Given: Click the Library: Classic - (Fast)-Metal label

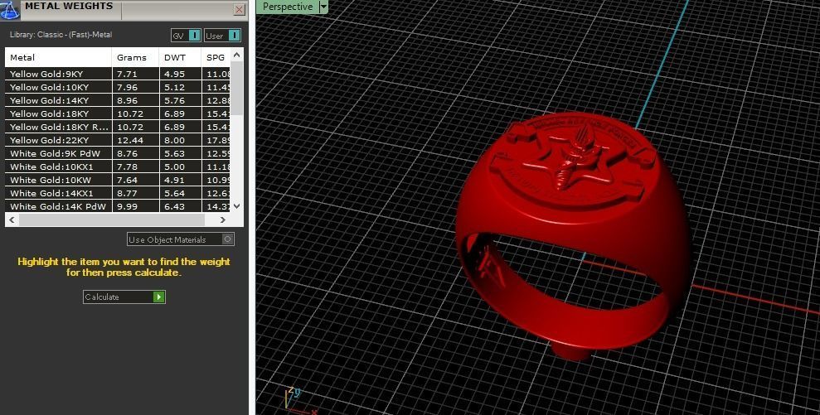Looking at the screenshot, I should [x=61, y=35].
